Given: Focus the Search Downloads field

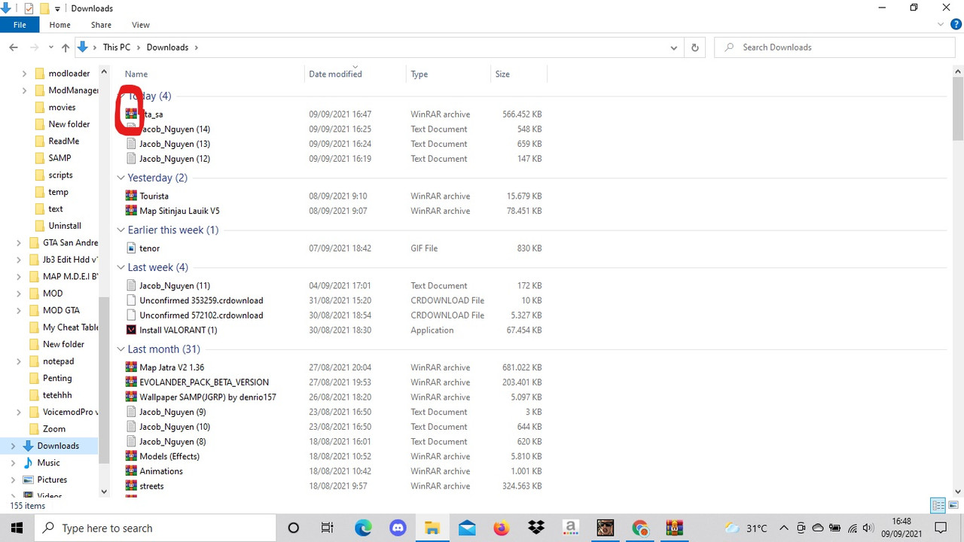Looking at the screenshot, I should coord(834,47).
